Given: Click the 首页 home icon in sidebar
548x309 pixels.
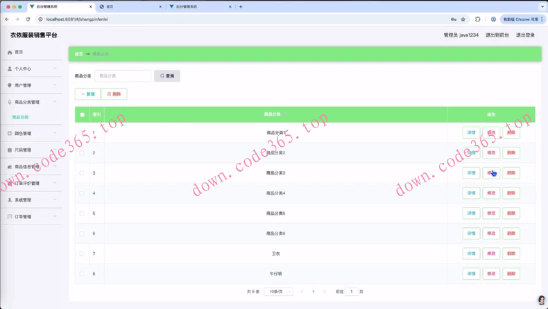Looking at the screenshot, I should point(10,53).
